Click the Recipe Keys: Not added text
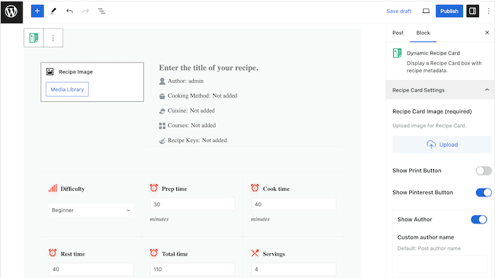495x278 pixels. pyautogui.click(x=197, y=140)
